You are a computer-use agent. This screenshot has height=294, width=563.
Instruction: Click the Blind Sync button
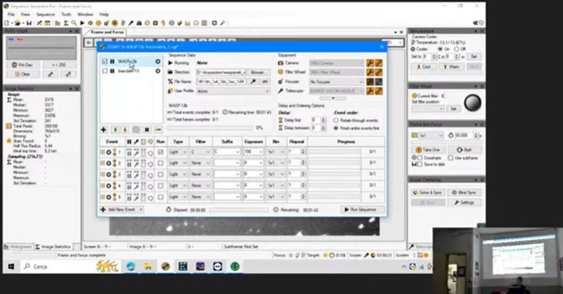tap(465, 193)
